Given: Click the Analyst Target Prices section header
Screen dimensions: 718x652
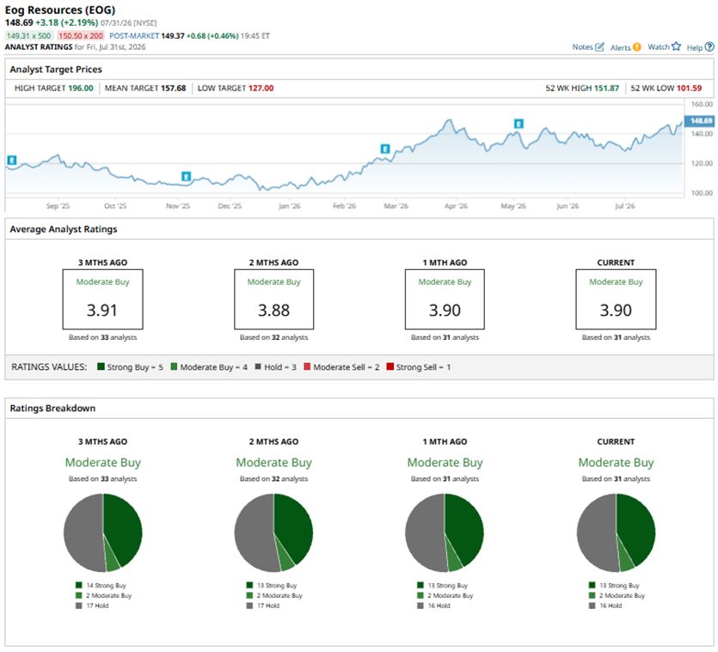Looking at the screenshot, I should pyautogui.click(x=56, y=69).
